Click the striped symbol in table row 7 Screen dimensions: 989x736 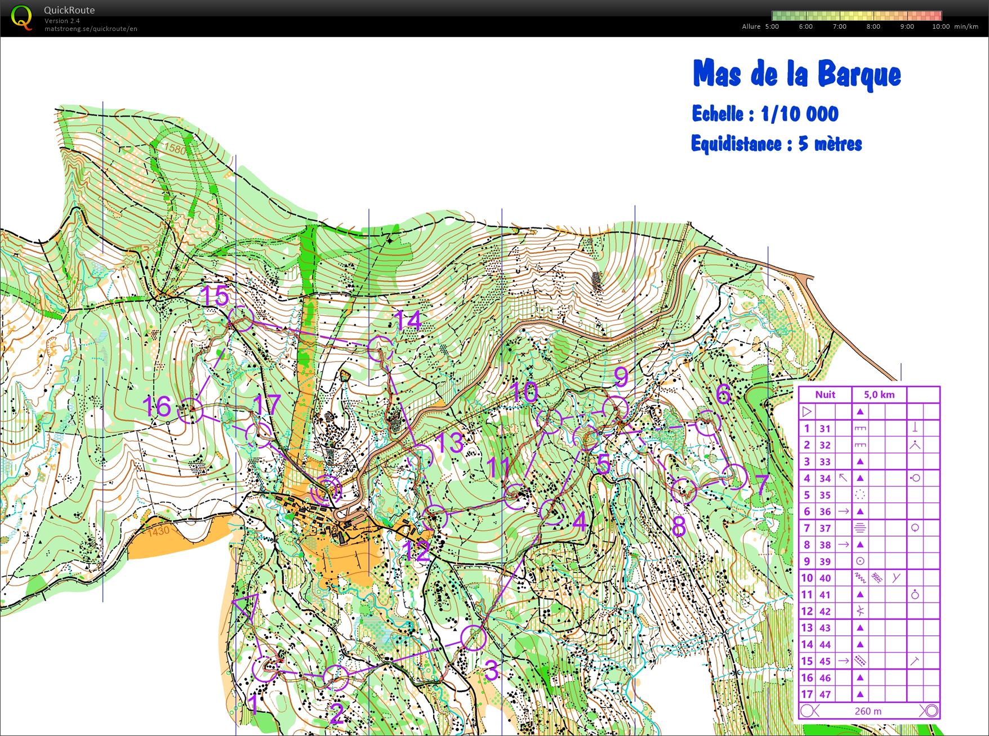coord(860,528)
